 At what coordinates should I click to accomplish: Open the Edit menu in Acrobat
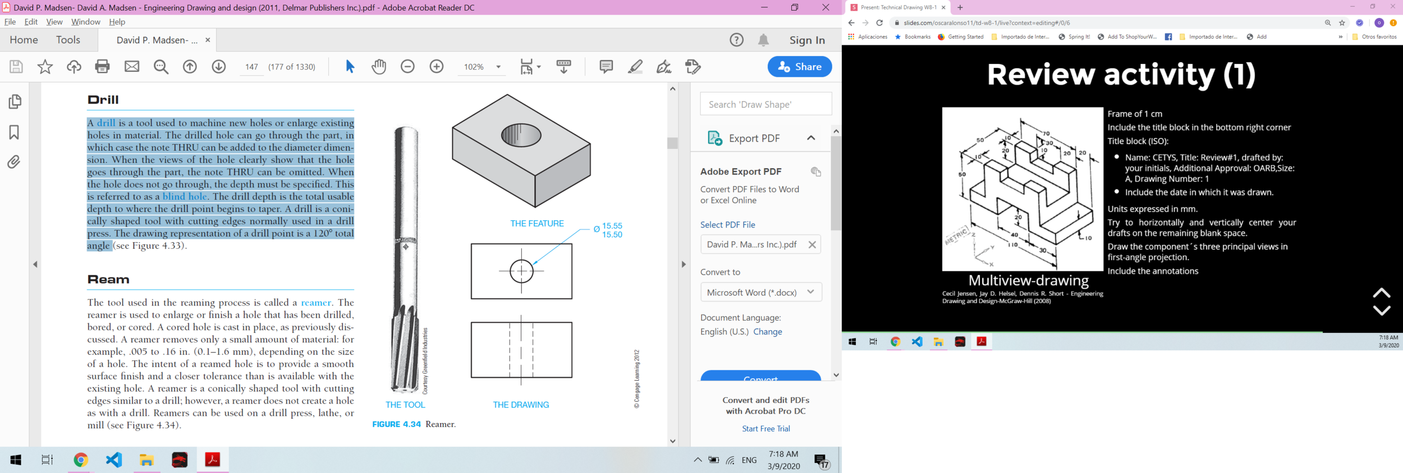pyautogui.click(x=31, y=22)
